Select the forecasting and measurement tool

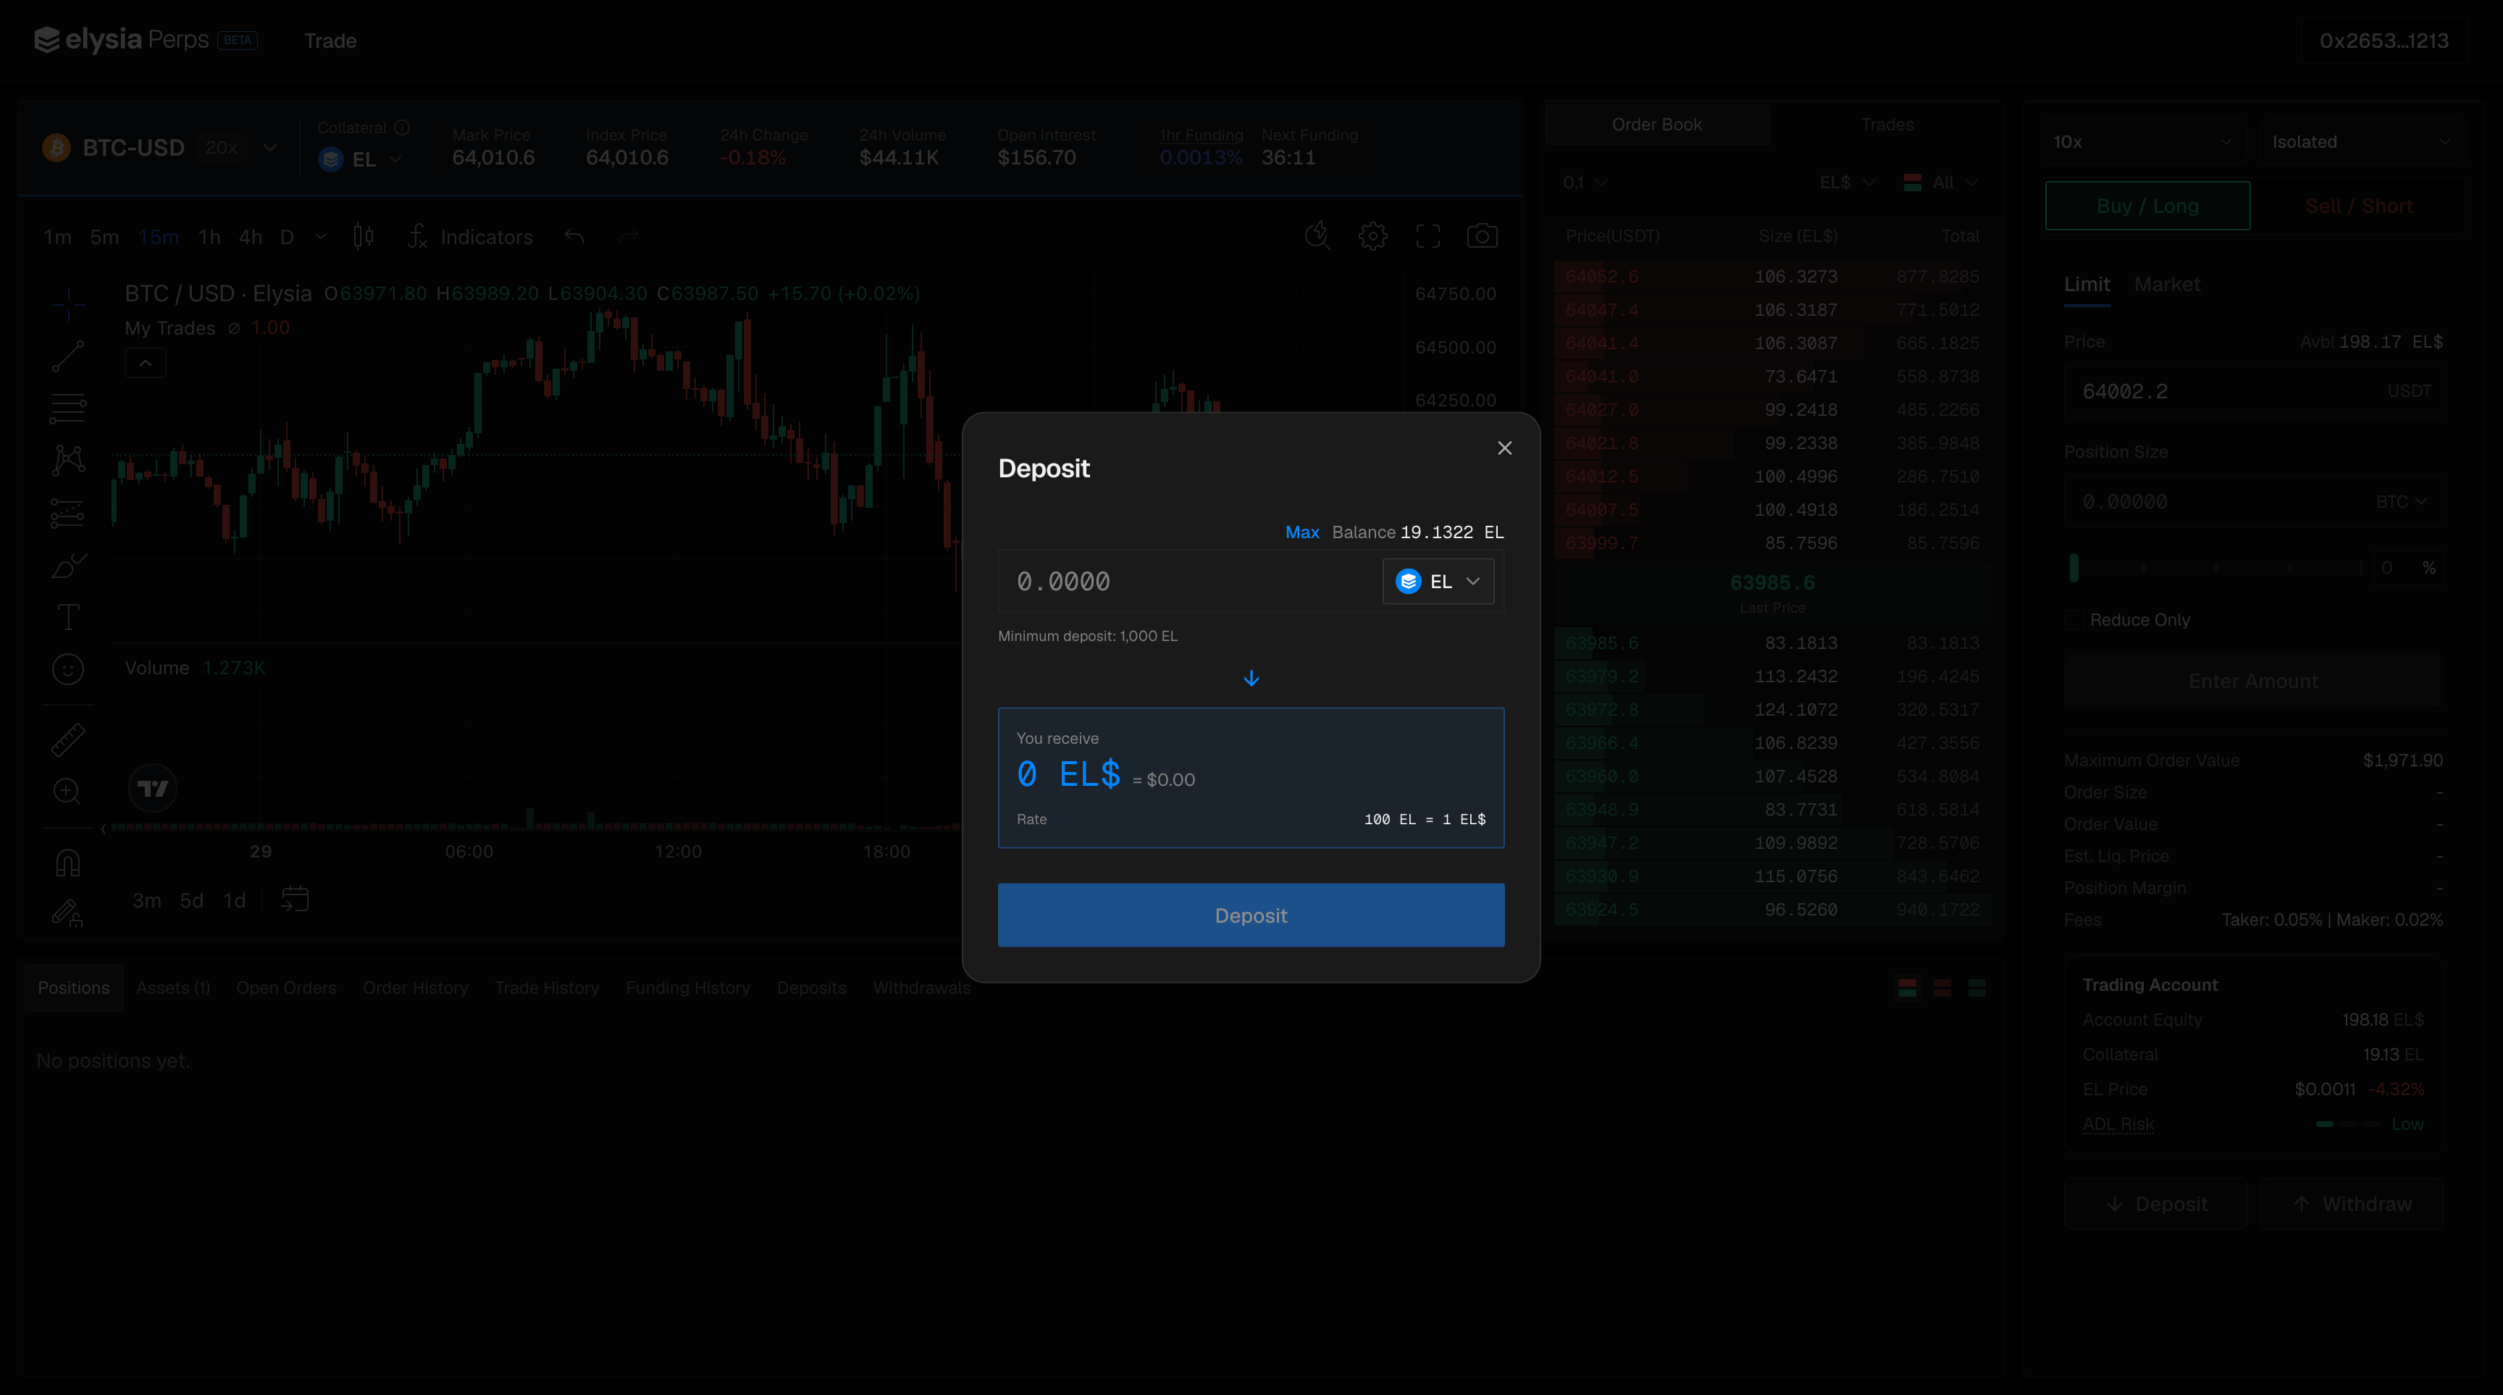click(x=68, y=513)
